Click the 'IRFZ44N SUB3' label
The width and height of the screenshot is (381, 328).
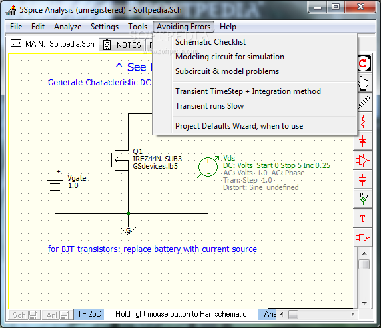click(157, 159)
